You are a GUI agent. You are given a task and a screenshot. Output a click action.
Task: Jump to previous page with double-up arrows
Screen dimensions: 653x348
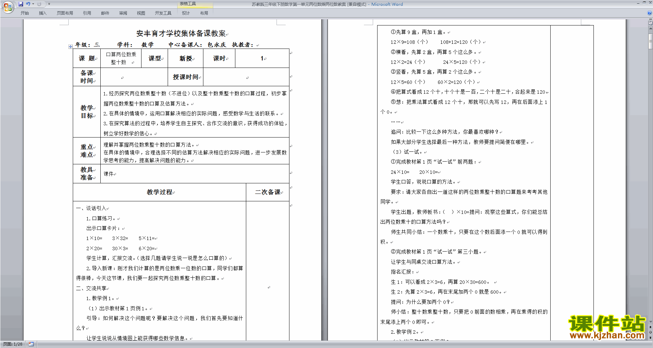click(650, 327)
